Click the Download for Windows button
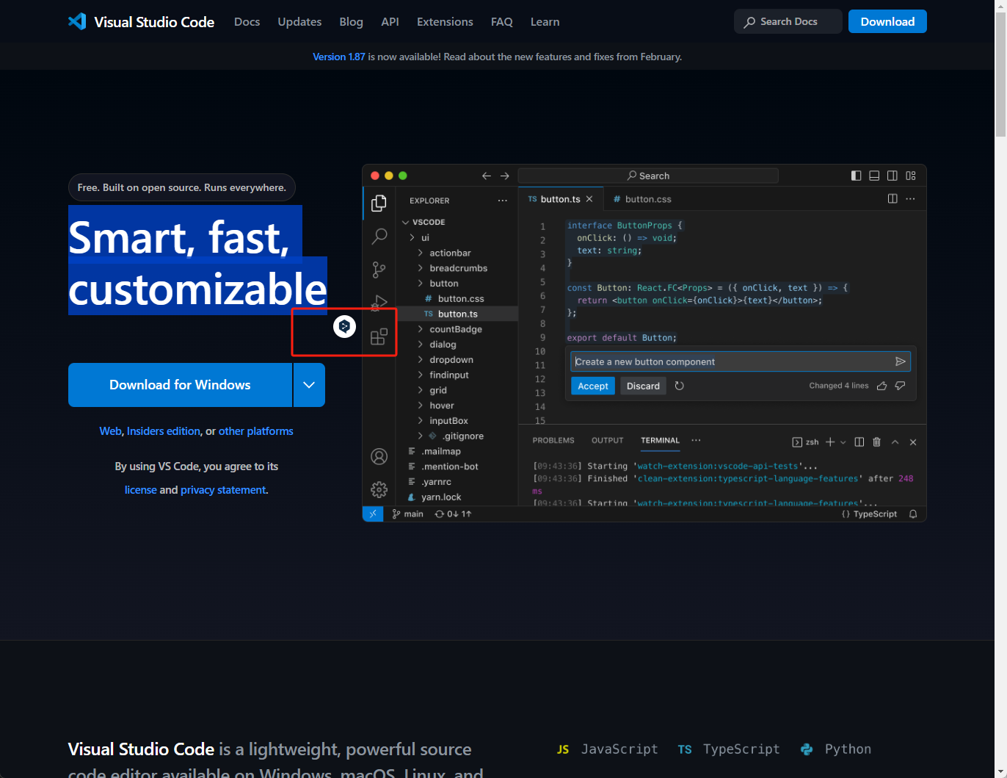This screenshot has height=778, width=1007. 180,385
